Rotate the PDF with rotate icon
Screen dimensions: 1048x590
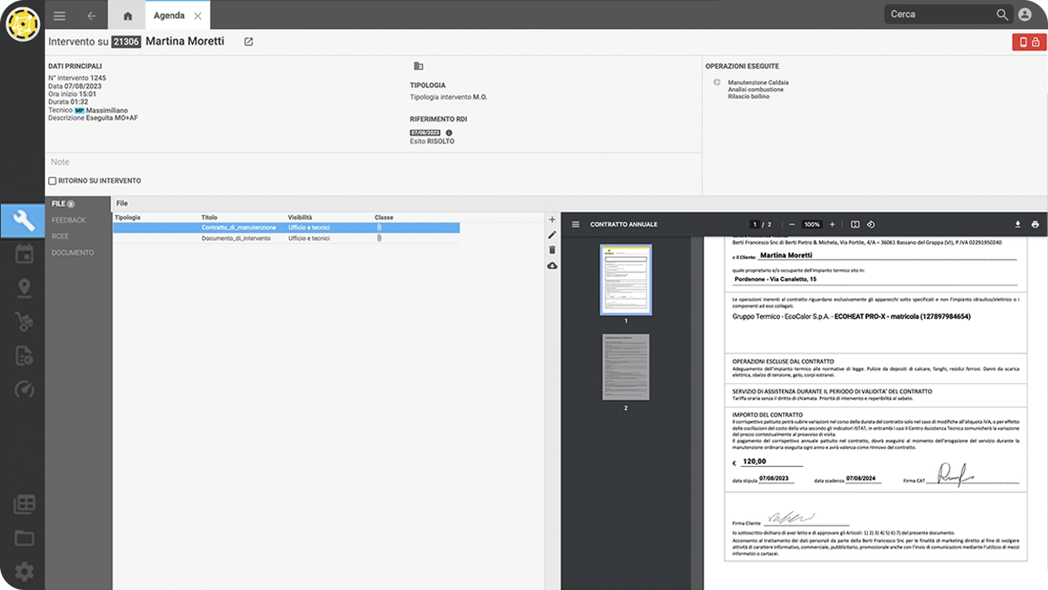pos(870,225)
